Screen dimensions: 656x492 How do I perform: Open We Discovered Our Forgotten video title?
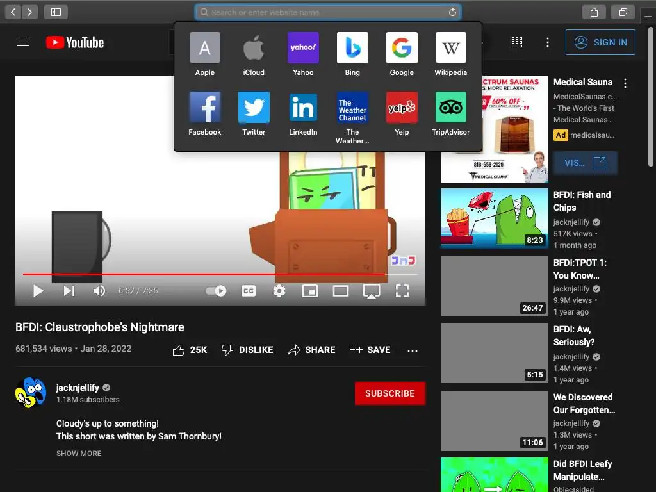pyautogui.click(x=584, y=404)
